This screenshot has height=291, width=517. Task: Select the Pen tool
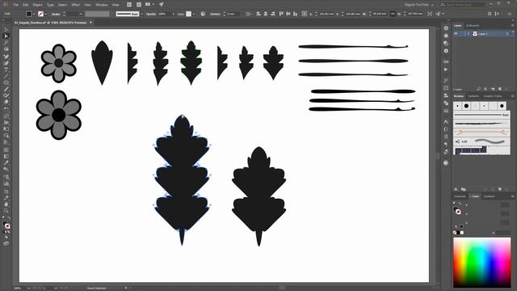(x=6, y=57)
